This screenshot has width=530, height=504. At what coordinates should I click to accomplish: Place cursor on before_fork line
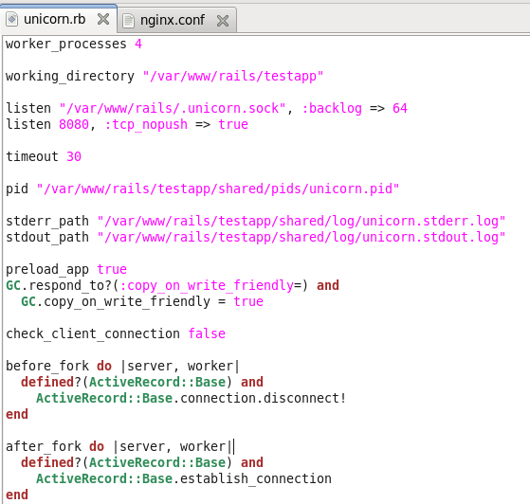click(x=122, y=367)
